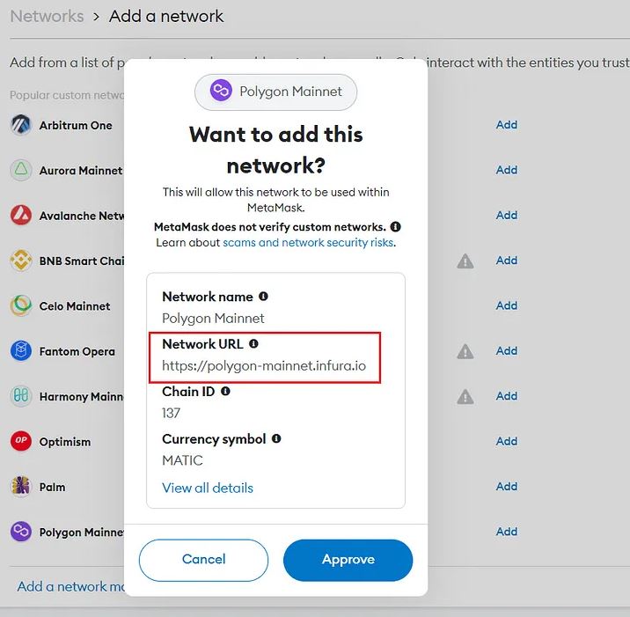Click warning triangle on Fantom Opera row
The image size is (630, 617).
point(465,351)
